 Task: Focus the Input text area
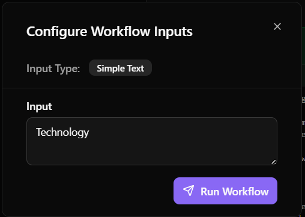[152, 141]
